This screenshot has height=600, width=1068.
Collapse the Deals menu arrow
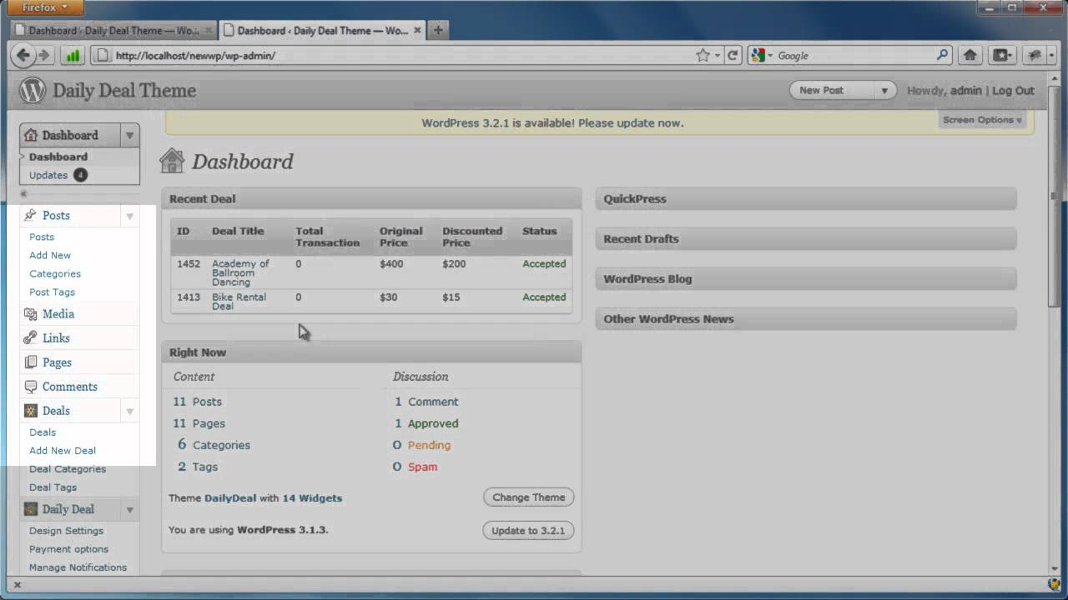point(129,411)
